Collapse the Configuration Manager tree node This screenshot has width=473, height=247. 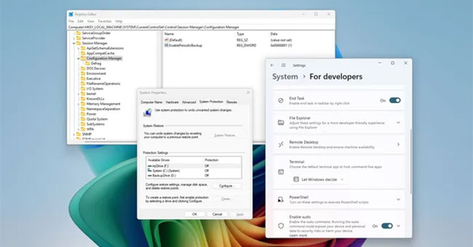pos(78,59)
